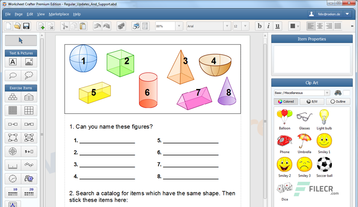Insert a clock exercise item
Screen dimensions: 358x207
click(x=13, y=179)
